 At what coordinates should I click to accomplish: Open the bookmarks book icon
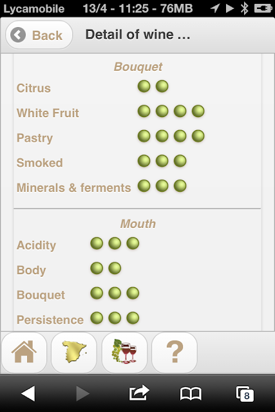click(x=191, y=393)
